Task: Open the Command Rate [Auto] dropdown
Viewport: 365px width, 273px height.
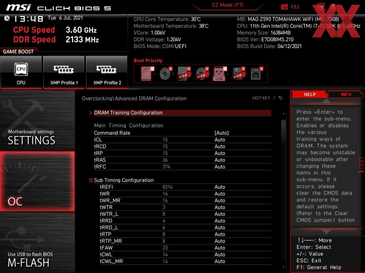Action: coord(222,133)
